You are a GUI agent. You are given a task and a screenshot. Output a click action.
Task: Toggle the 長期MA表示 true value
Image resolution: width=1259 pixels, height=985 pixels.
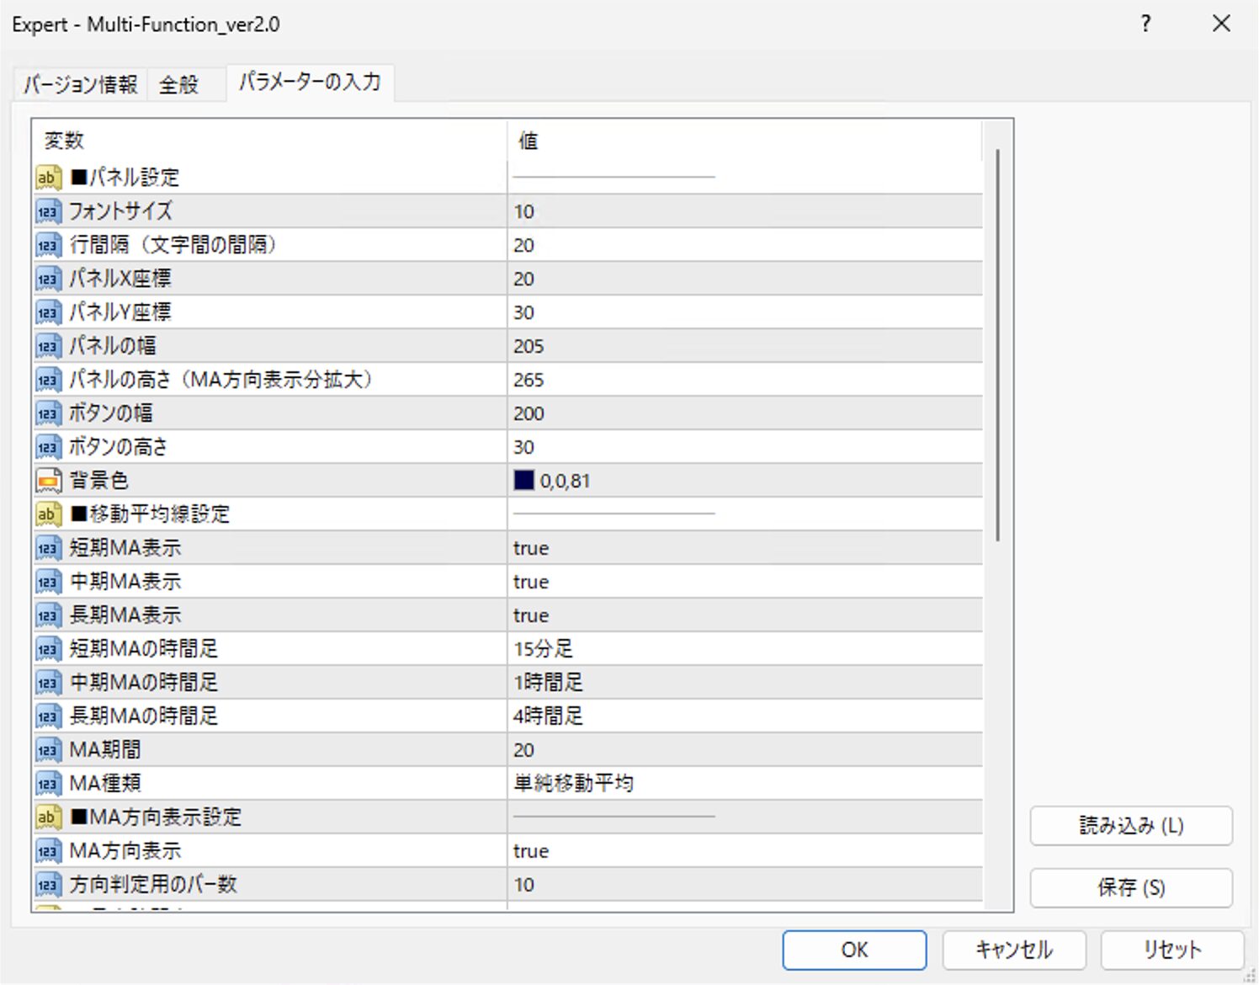[531, 615]
